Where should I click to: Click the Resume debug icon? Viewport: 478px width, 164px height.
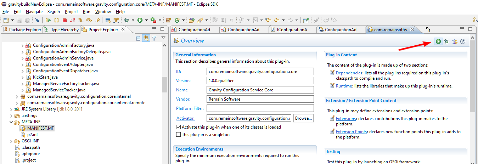48,20
